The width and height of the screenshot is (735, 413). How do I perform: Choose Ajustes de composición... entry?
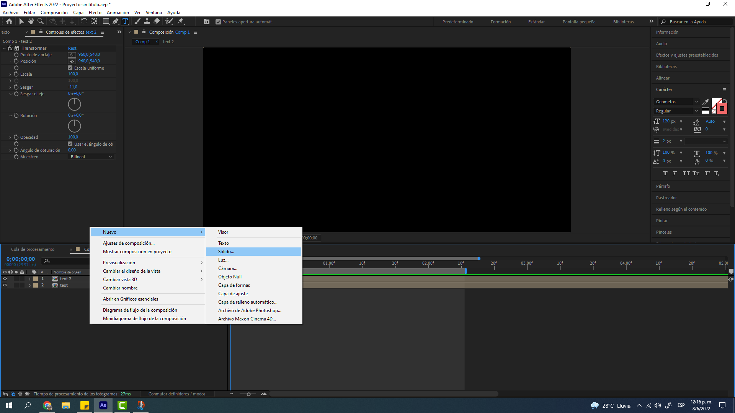(x=147, y=243)
